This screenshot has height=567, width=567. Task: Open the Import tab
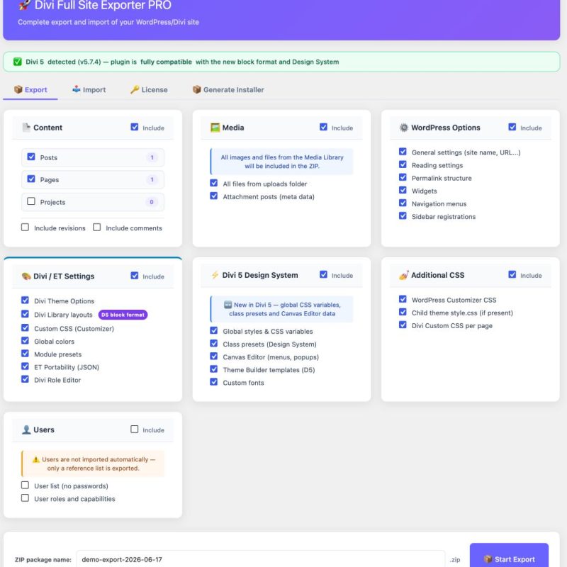[89, 90]
